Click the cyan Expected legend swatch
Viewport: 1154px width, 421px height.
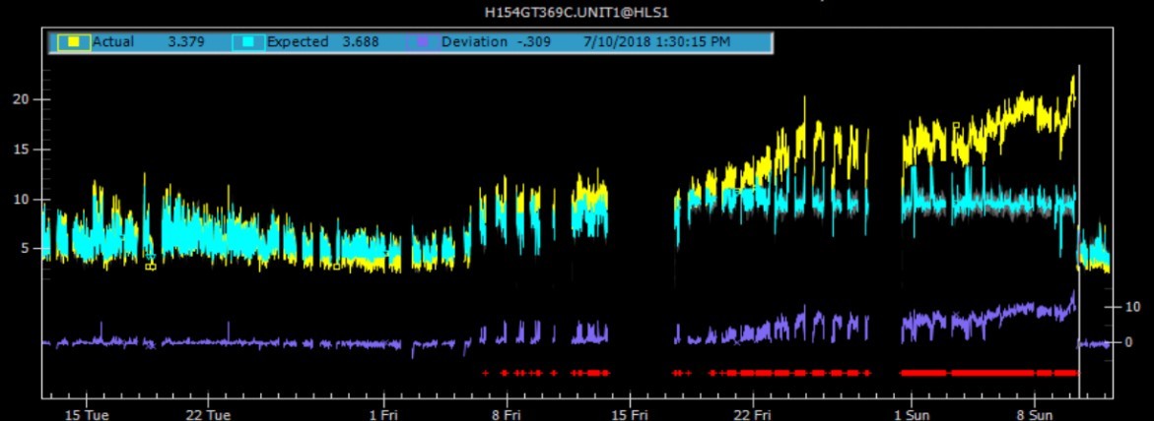pos(247,42)
